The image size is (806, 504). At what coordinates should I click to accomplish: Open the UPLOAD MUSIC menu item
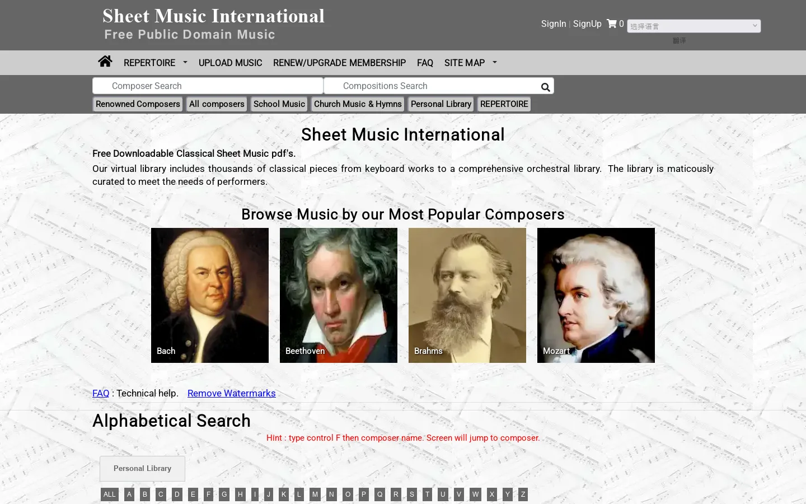230,63
